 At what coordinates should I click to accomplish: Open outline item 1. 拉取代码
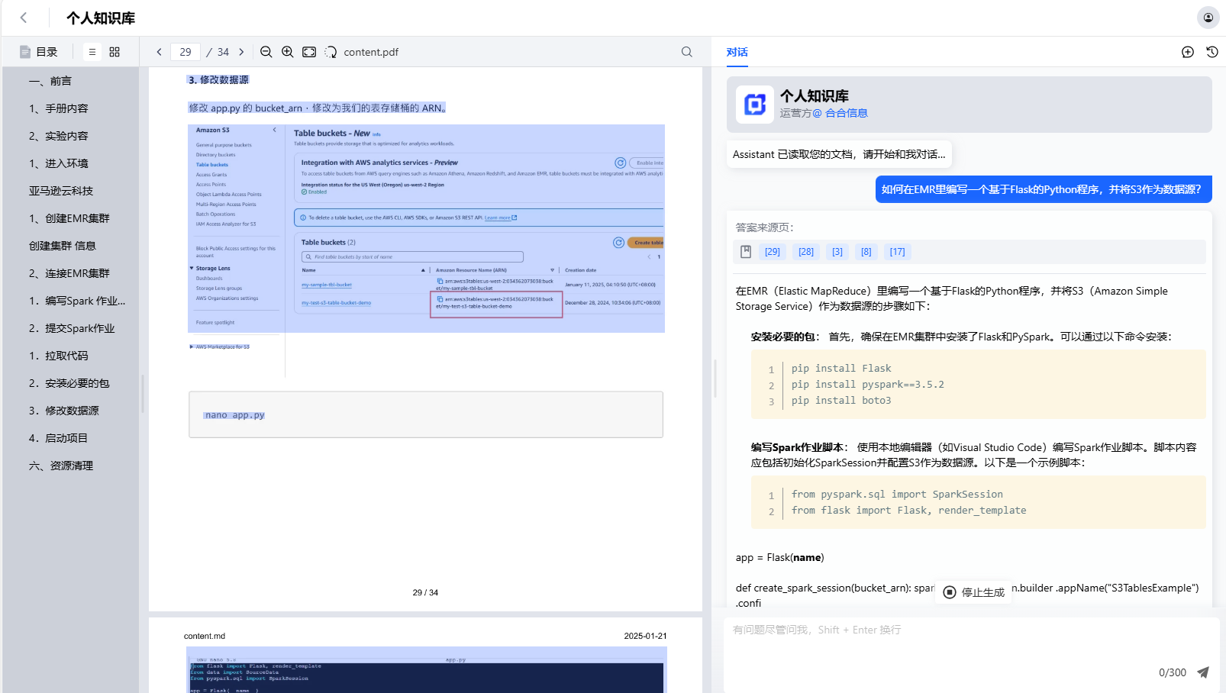tap(59, 356)
